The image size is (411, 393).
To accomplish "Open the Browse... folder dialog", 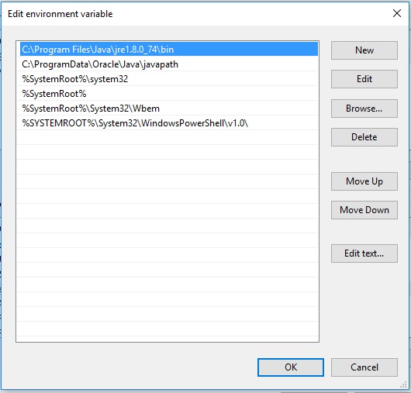I will point(364,109).
